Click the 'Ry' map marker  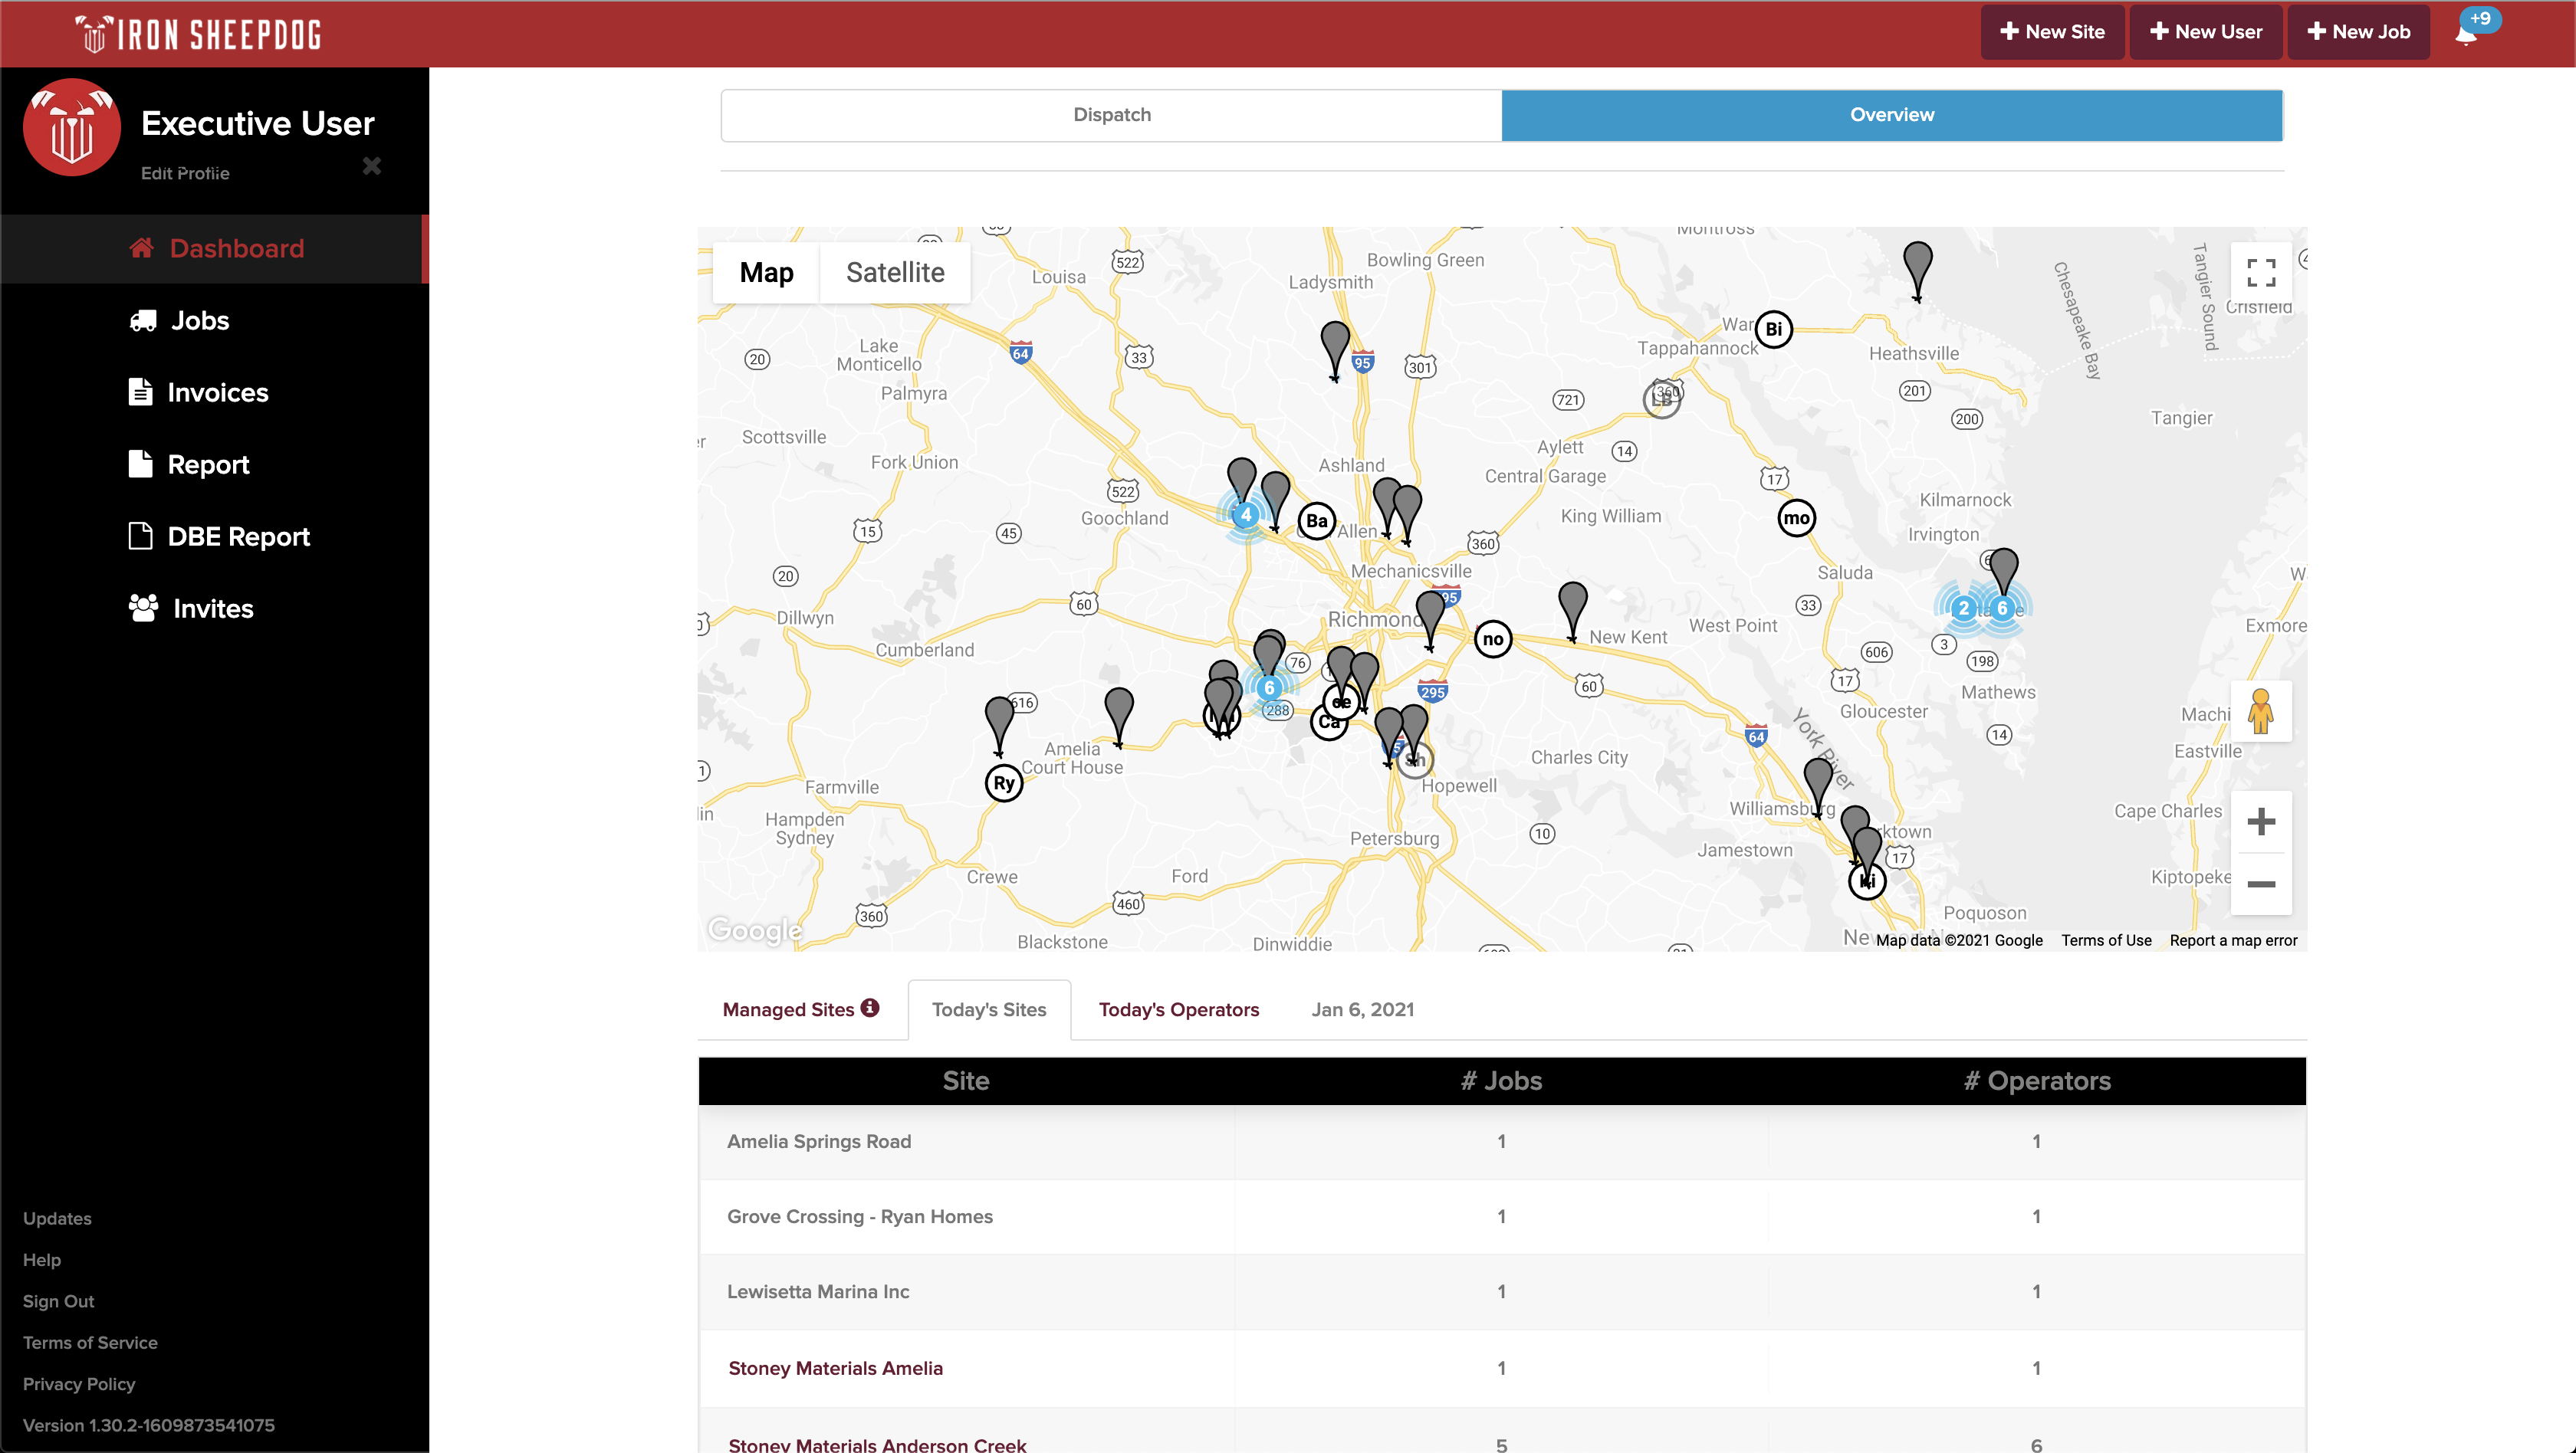click(x=1004, y=783)
